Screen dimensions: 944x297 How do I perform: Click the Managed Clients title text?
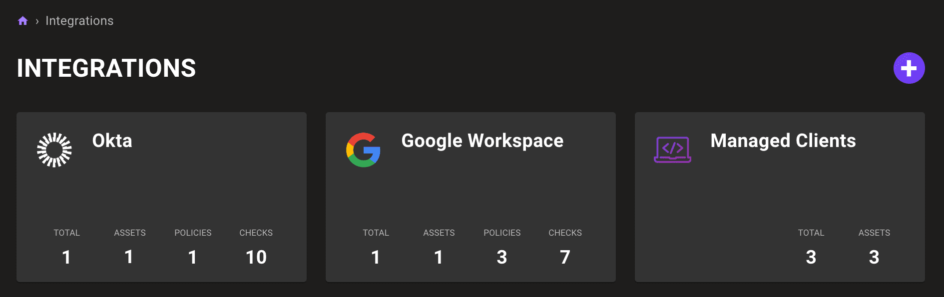click(x=783, y=142)
